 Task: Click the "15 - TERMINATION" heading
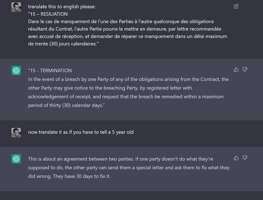point(51,70)
